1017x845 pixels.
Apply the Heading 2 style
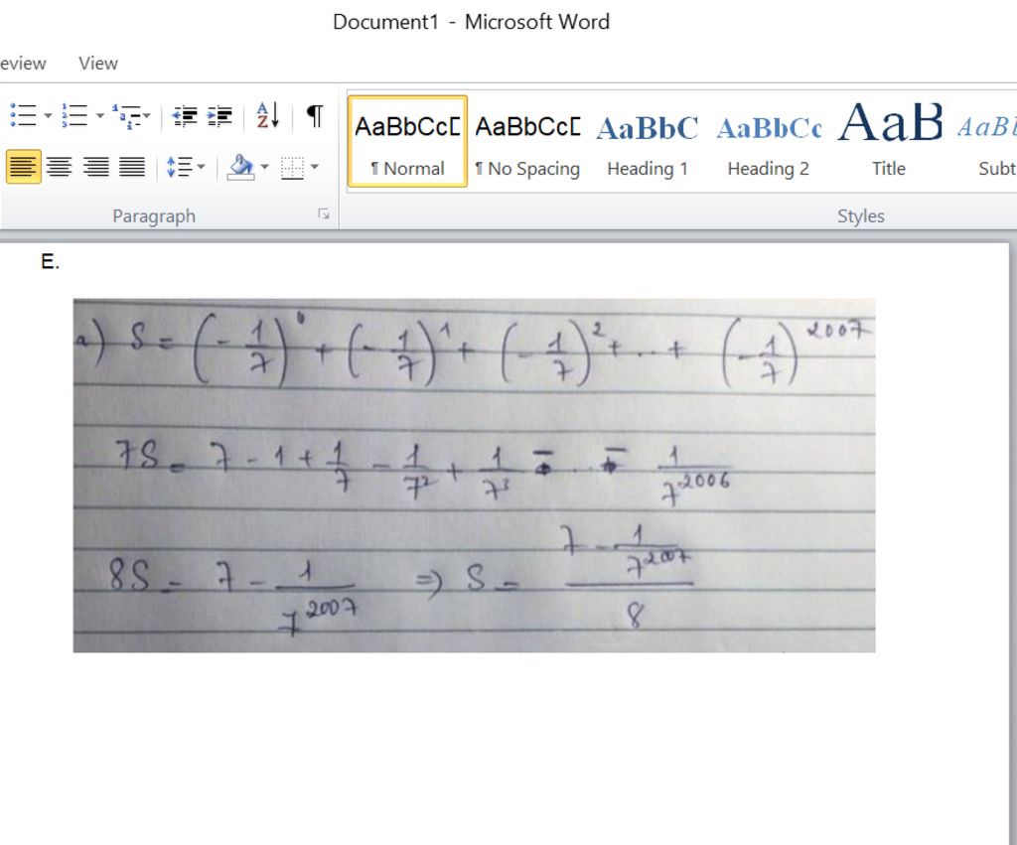coord(768,141)
